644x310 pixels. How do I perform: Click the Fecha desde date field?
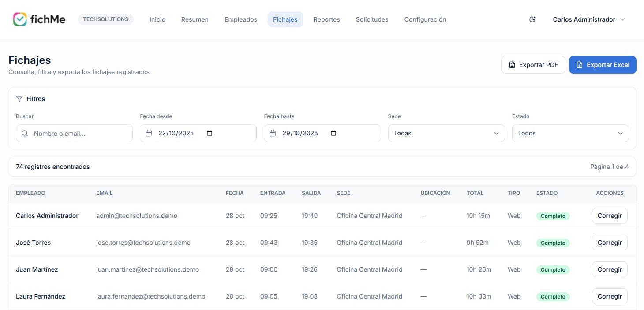(198, 133)
